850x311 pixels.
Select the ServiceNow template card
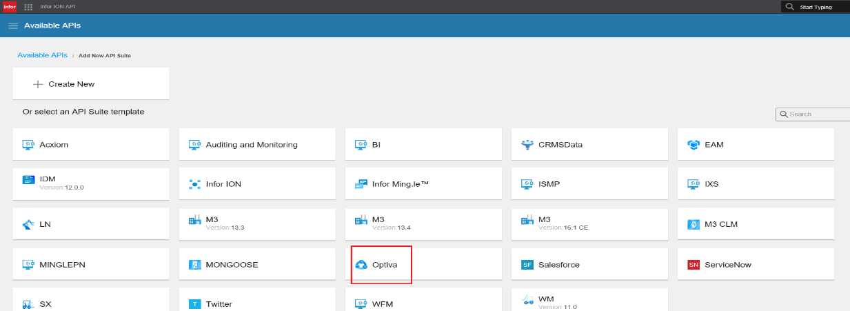[756, 265]
